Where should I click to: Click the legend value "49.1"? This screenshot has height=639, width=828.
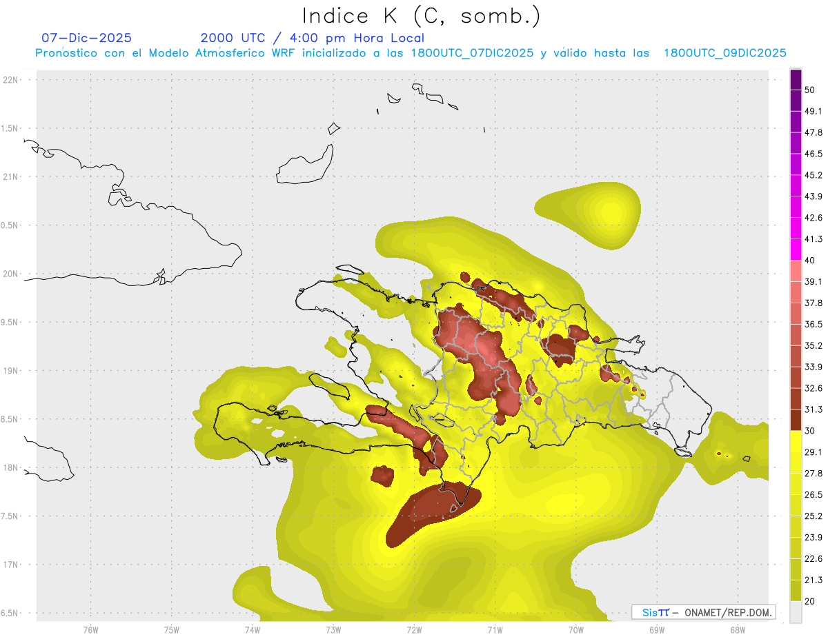pyautogui.click(x=814, y=112)
